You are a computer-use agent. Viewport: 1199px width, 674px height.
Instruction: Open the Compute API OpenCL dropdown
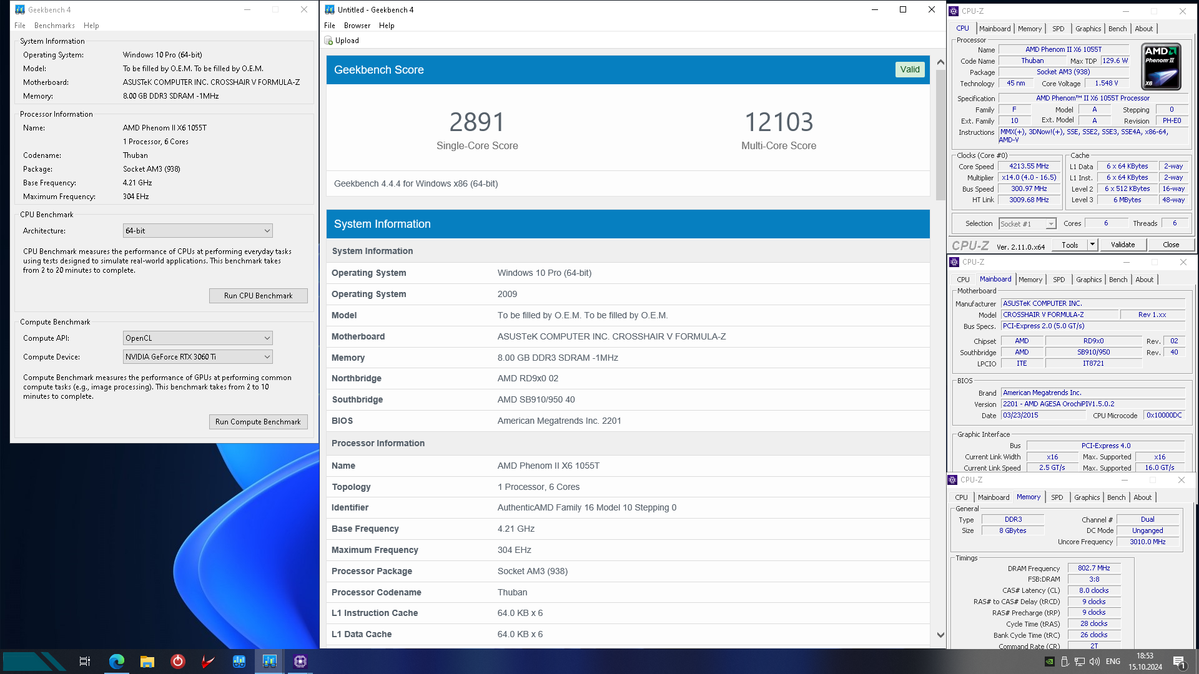198,338
